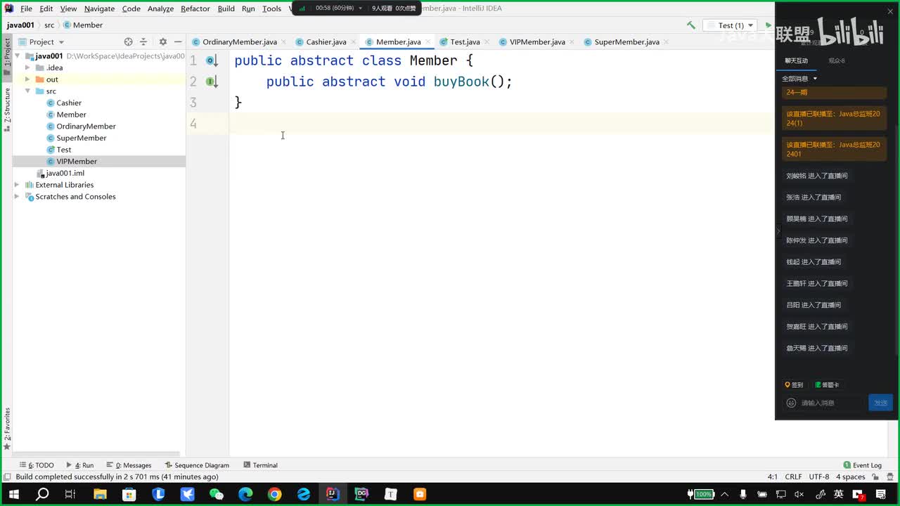Screen dimensions: 900x506
Task: Close the Member.java tab
Action: click(427, 42)
